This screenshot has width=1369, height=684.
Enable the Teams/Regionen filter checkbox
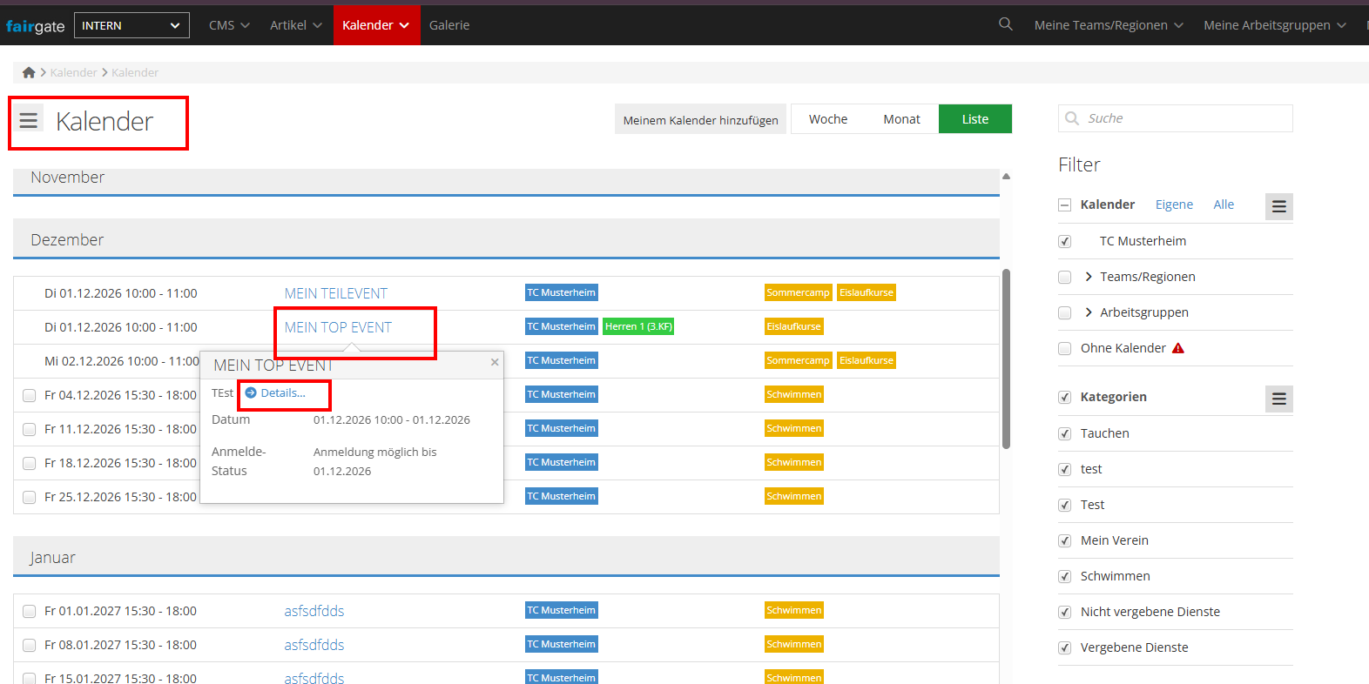click(1064, 277)
